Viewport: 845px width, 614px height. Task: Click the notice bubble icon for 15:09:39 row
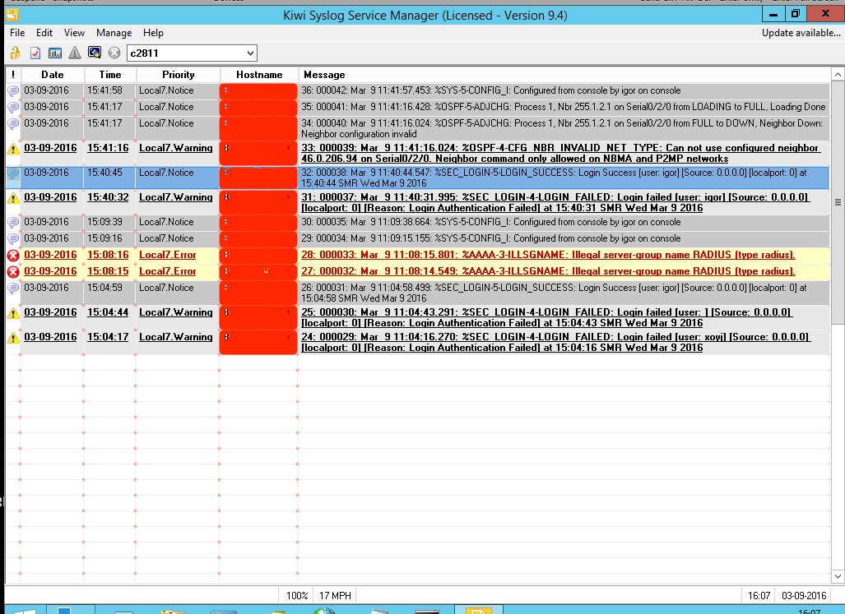click(x=13, y=222)
